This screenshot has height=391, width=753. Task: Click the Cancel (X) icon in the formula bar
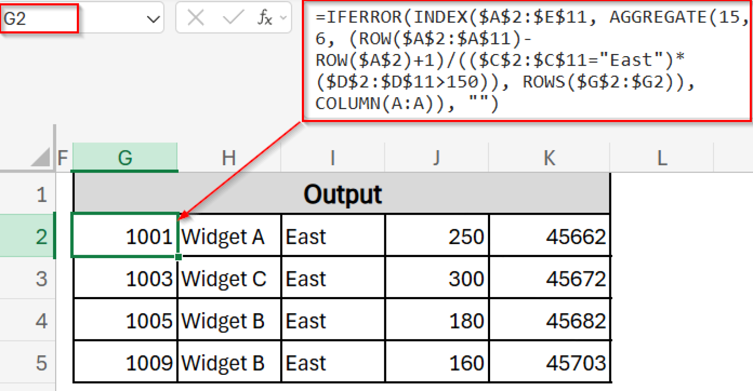point(196,17)
